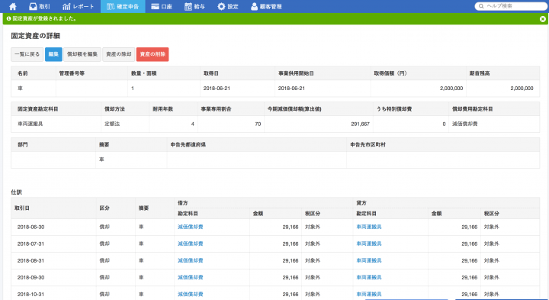Click the 耐用年数 value 4
The width and height of the screenshot is (549, 300).
193,124
